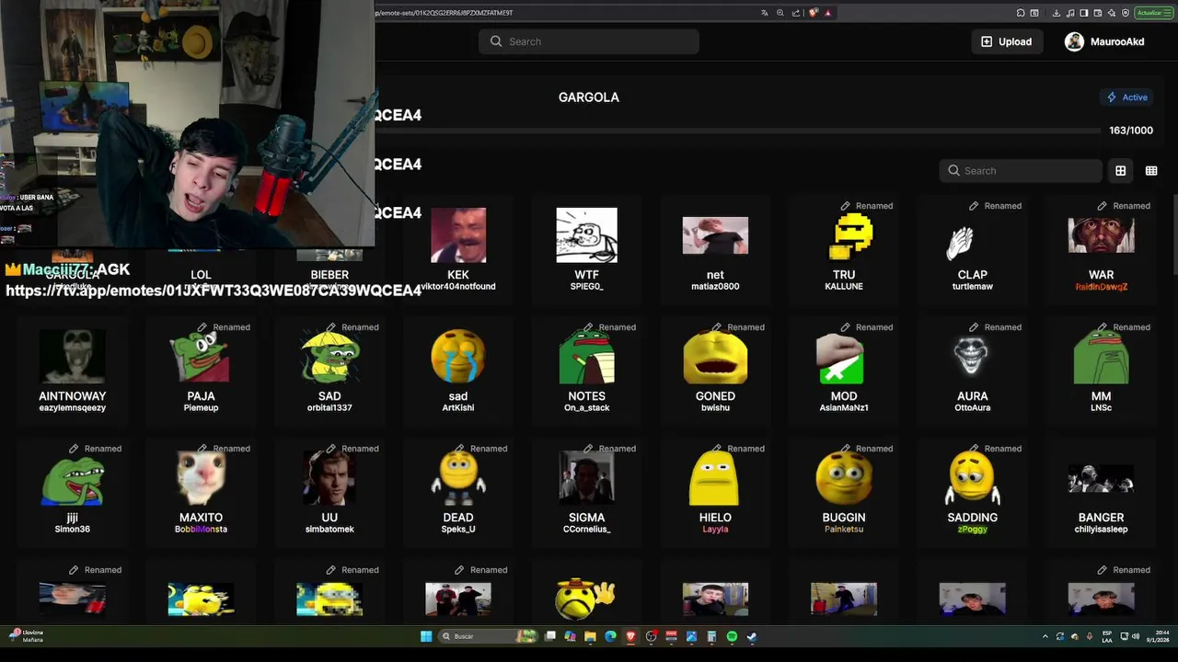Click Renamed pencil icon above SIGMA
Image resolution: width=1178 pixels, height=662 pixels.
[588, 449]
